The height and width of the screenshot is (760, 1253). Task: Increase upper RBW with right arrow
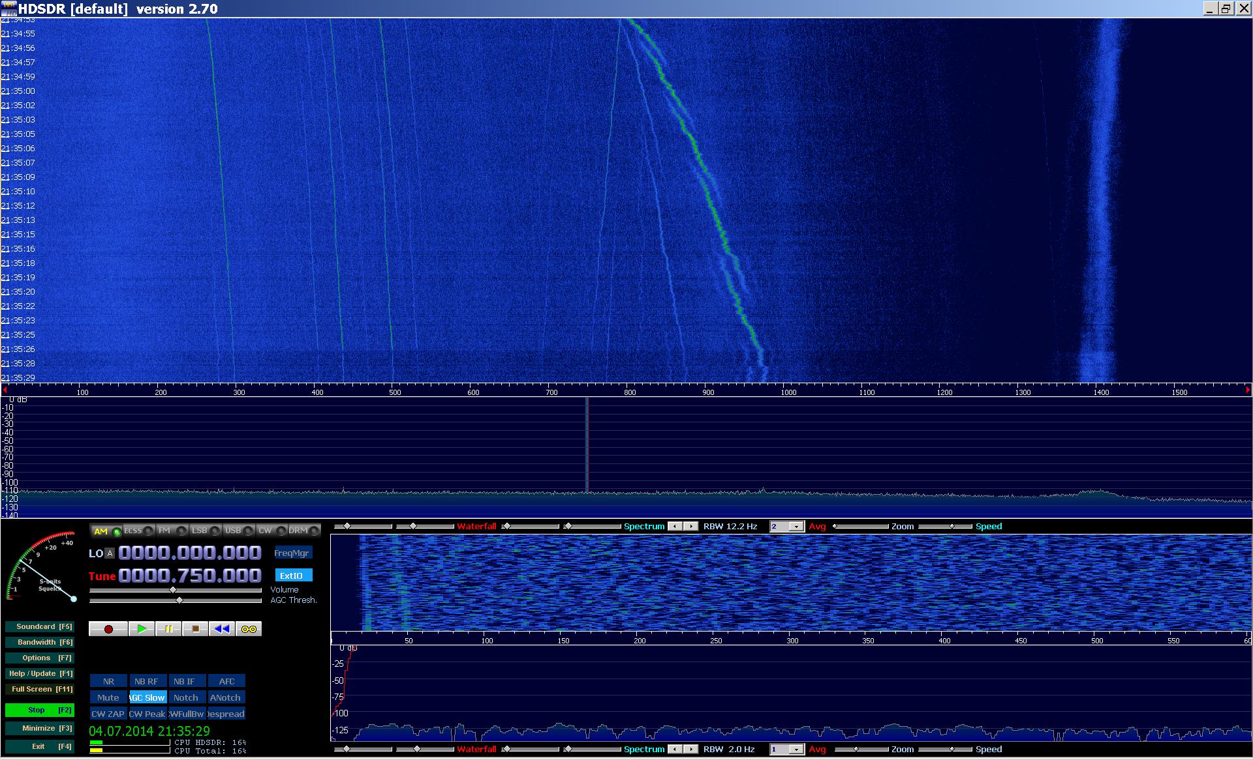690,526
